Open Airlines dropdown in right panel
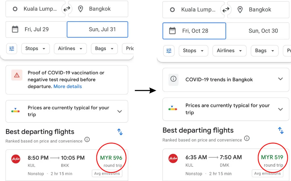This screenshot has width=291, height=181. click(x=229, y=51)
